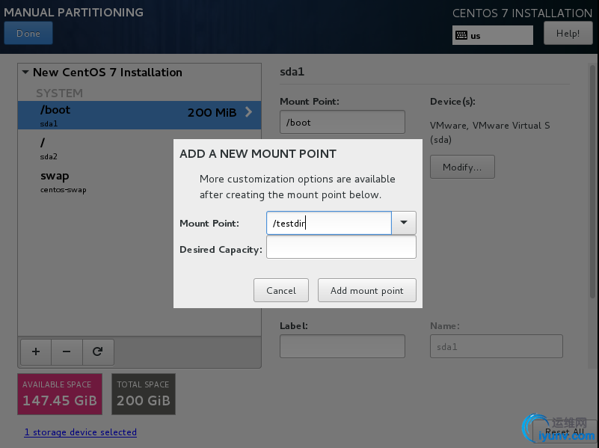Click the plus icon to add partition
The image size is (599, 448).
(x=36, y=351)
